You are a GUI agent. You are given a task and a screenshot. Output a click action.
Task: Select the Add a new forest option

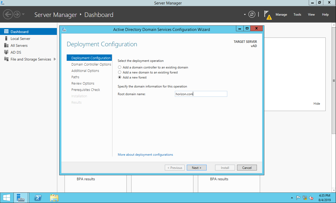(120, 77)
